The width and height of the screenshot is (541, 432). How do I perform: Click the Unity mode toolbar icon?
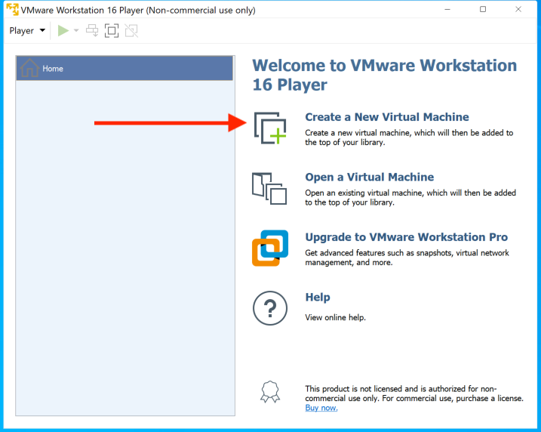131,31
